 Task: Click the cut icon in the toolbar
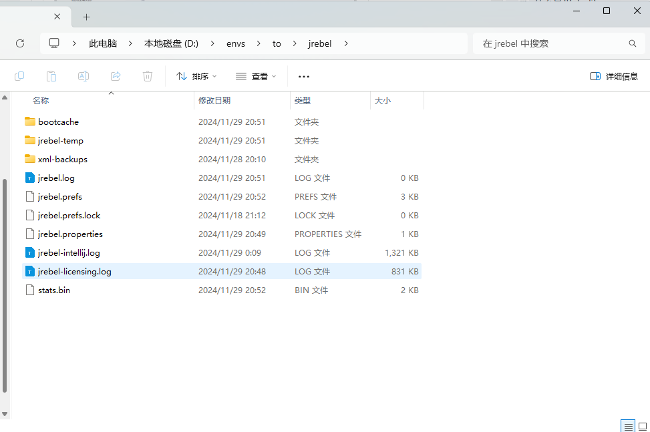19,76
